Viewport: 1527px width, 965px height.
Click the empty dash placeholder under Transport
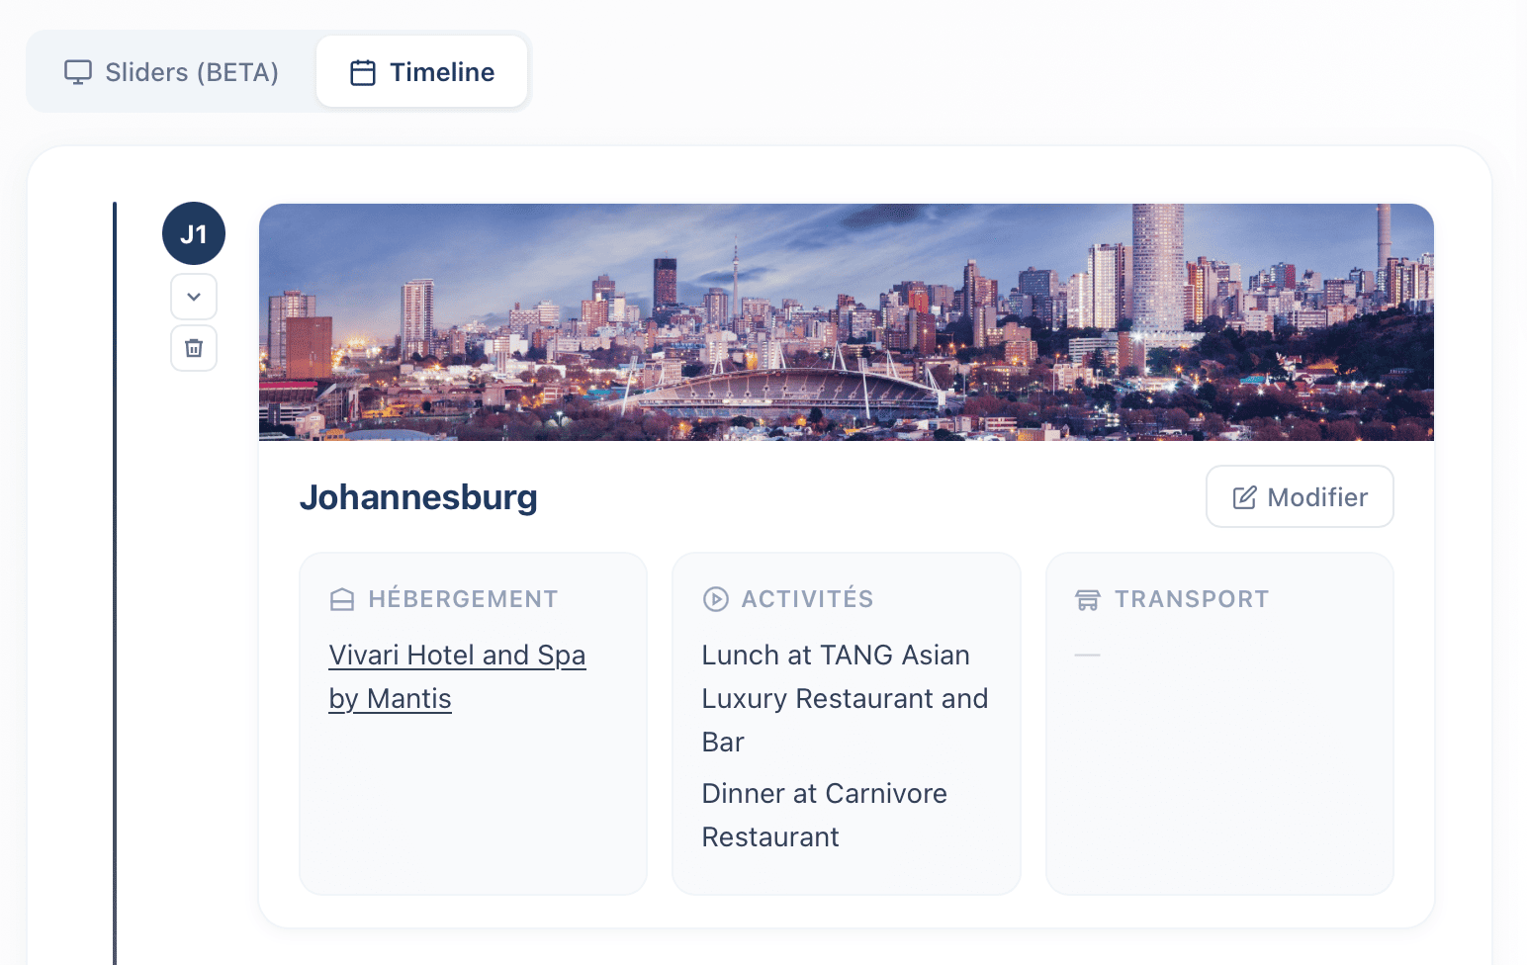coord(1087,655)
